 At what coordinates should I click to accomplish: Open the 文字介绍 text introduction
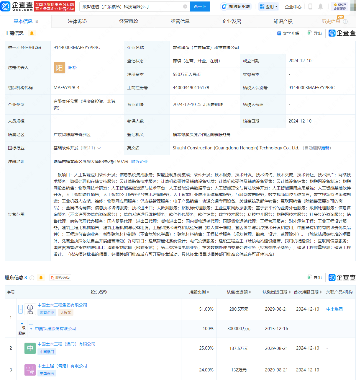click(288, 33)
